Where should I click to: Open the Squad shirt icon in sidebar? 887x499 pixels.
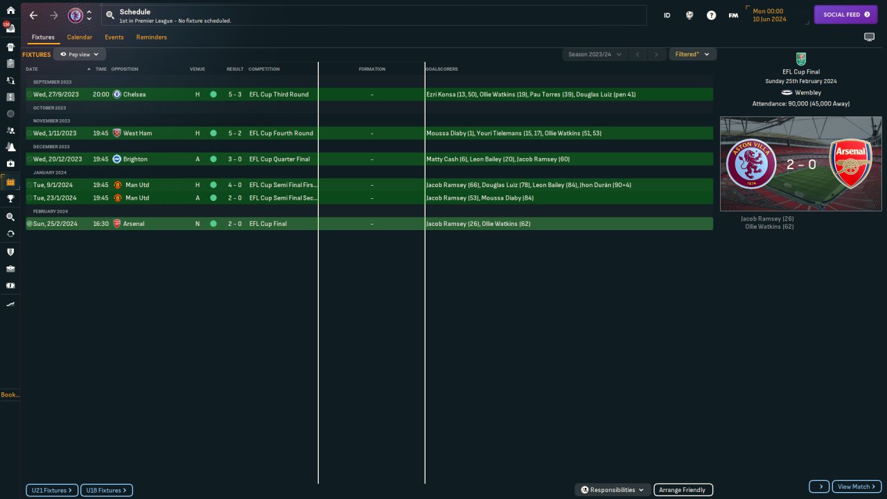[10, 47]
